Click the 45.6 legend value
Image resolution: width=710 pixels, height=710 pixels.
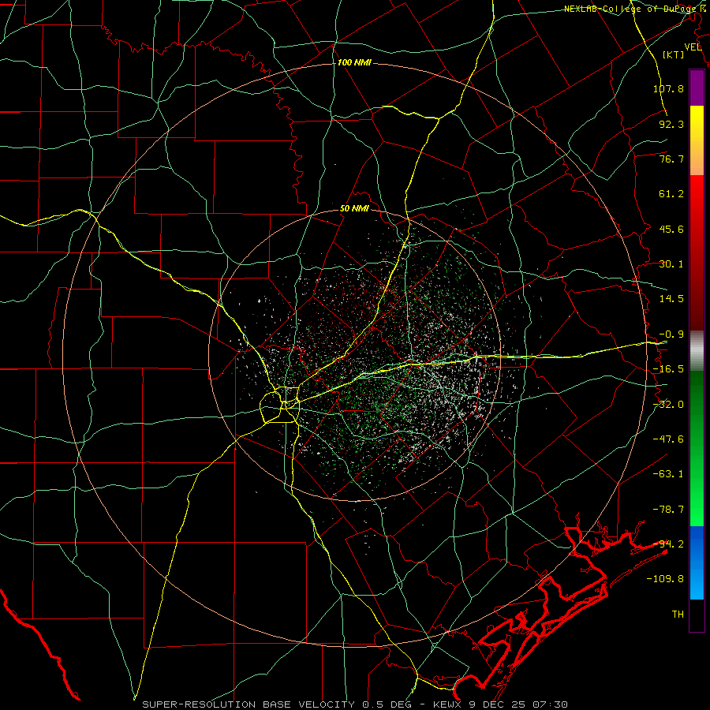tap(671, 229)
